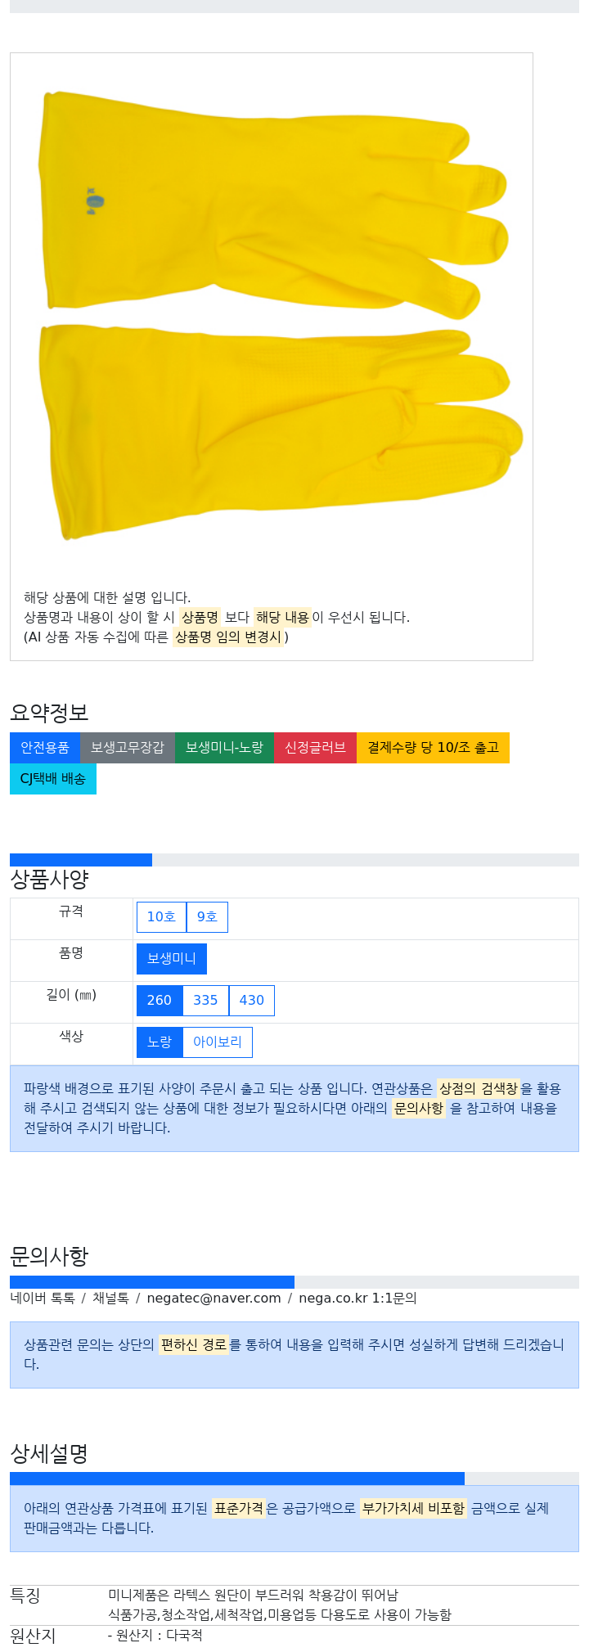
Task: Click the yellow rubber gloves product image
Action: tap(280, 317)
